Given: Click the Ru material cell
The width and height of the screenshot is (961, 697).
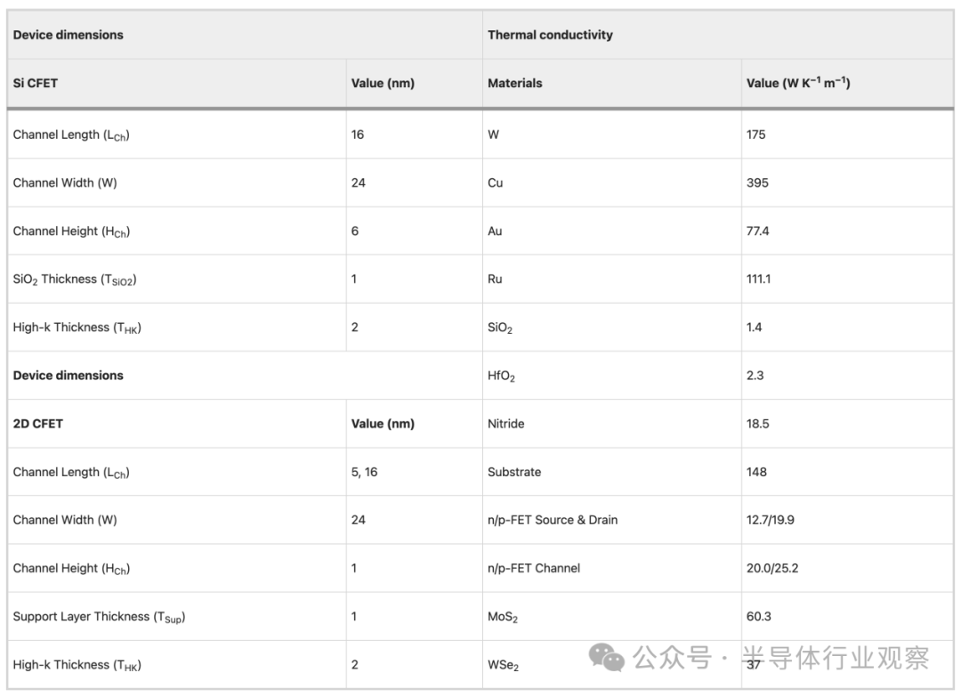Looking at the screenshot, I should [495, 279].
